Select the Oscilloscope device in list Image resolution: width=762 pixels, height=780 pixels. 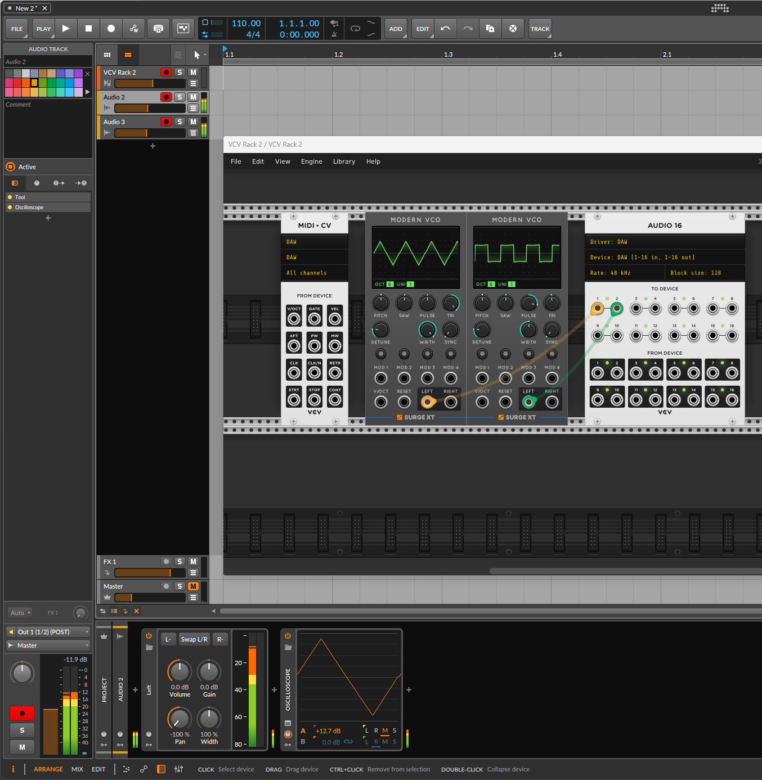click(48, 208)
